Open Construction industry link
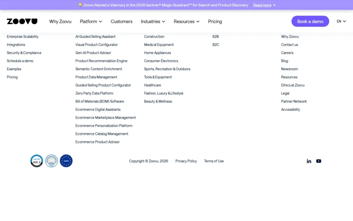The width and height of the screenshot is (353, 221). [154, 37]
